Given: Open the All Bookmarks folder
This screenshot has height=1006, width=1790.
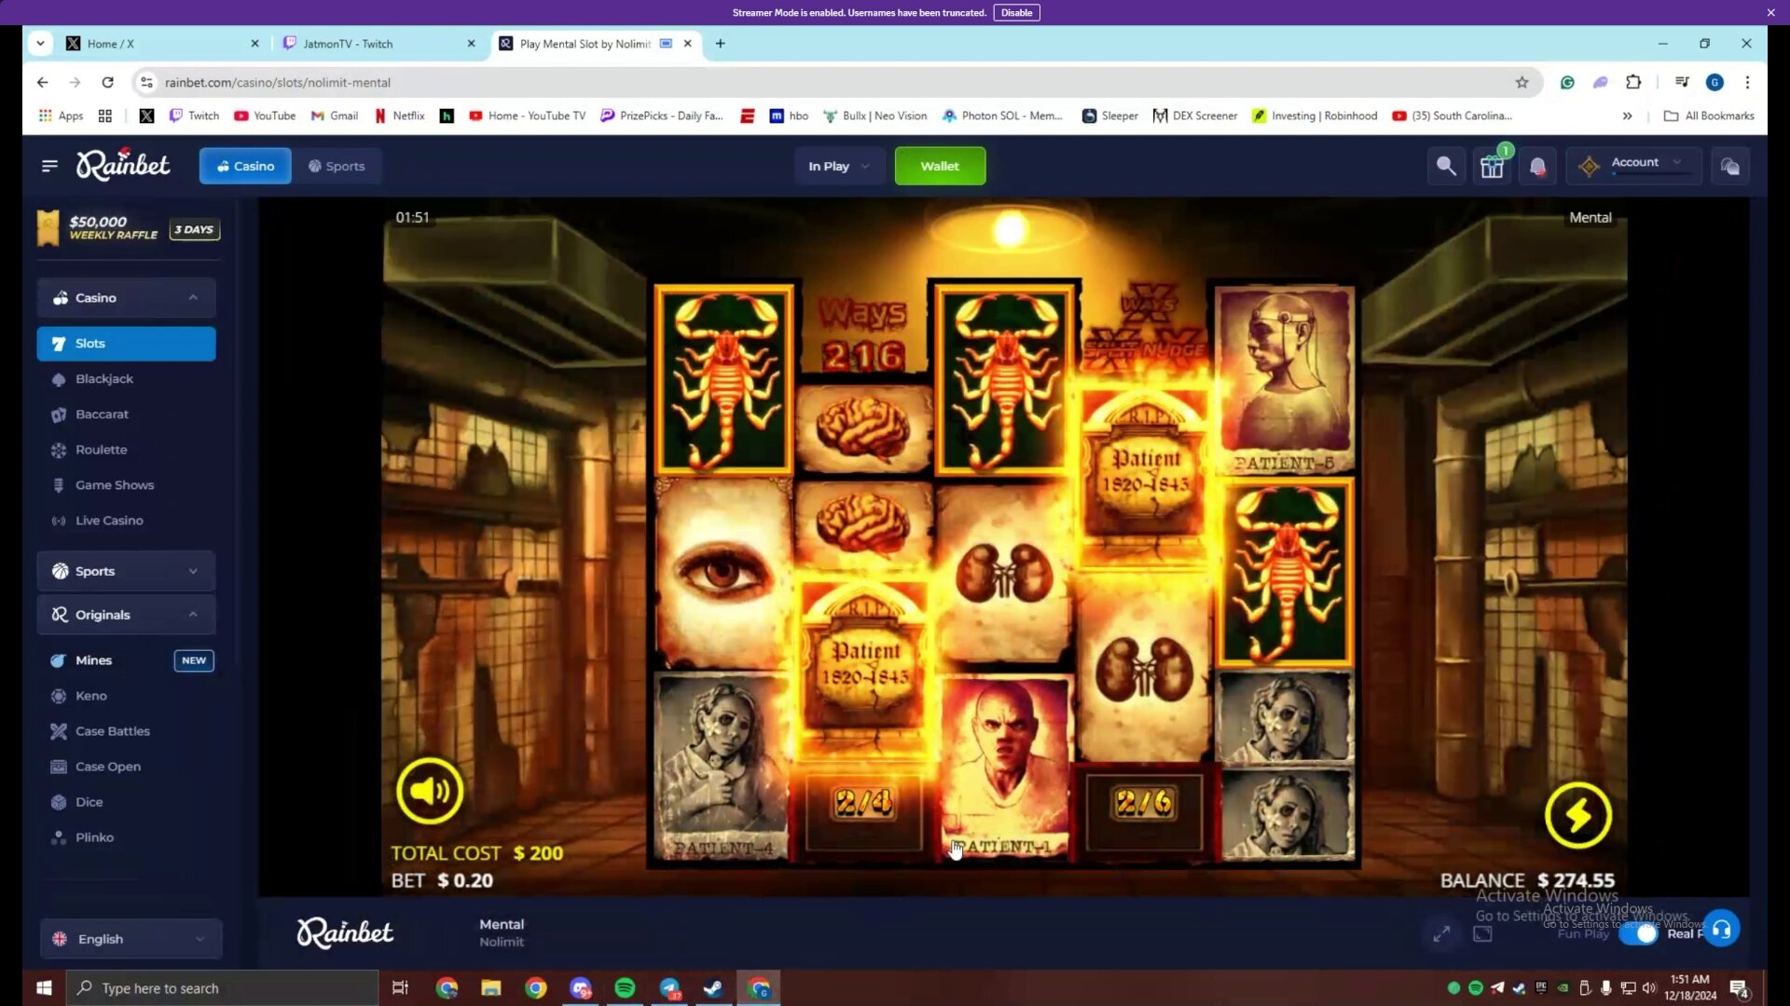Looking at the screenshot, I should (1710, 116).
